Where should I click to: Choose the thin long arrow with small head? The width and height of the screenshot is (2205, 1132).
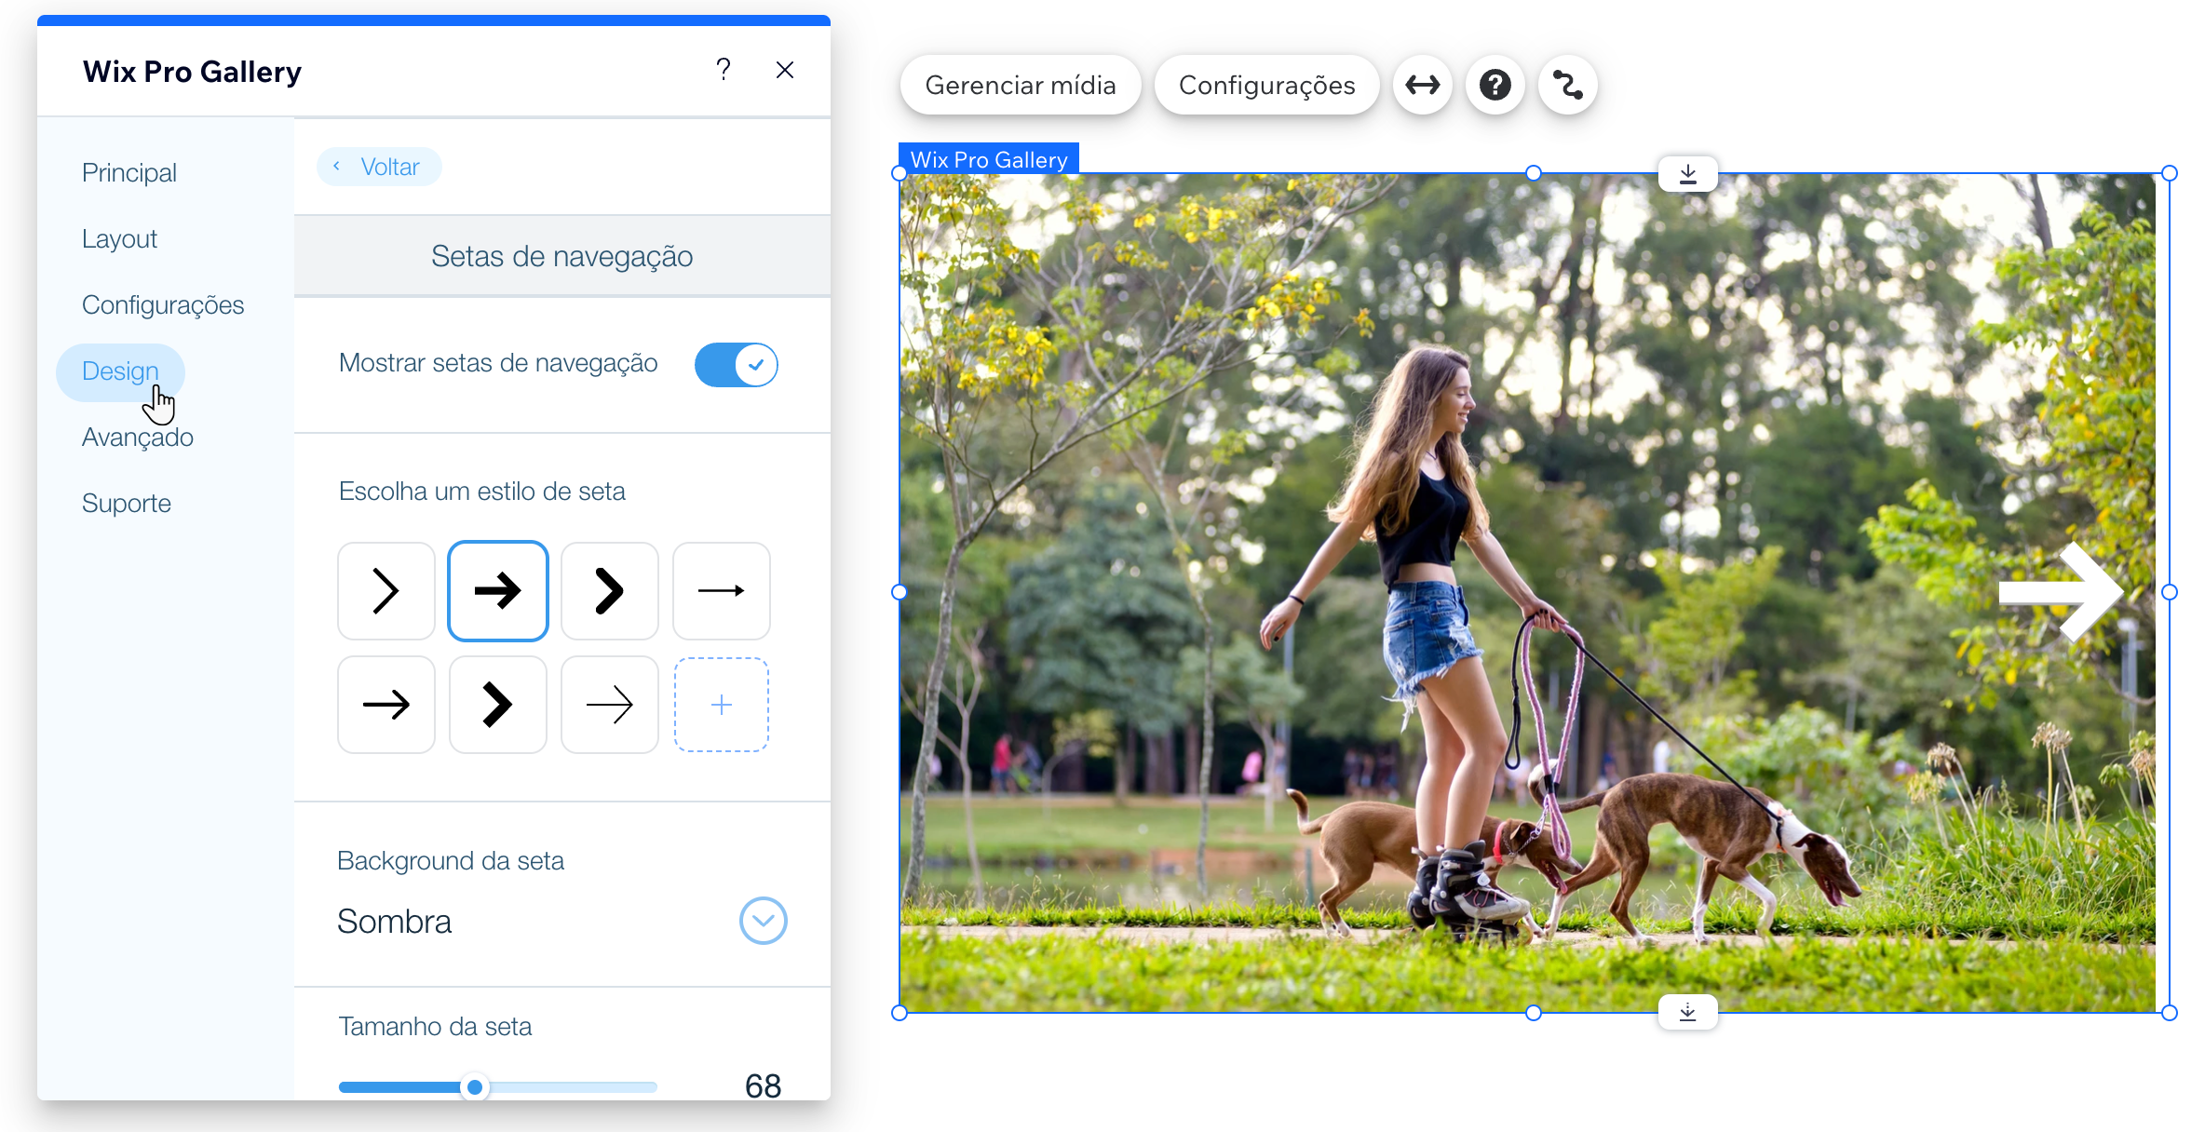[722, 591]
